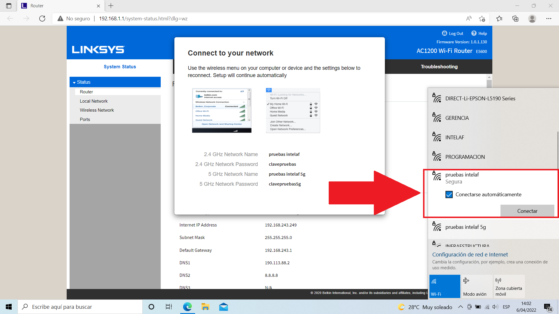Open the Mail taskbar icon

pos(223,307)
